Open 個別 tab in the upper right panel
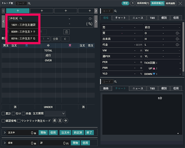 164,18
